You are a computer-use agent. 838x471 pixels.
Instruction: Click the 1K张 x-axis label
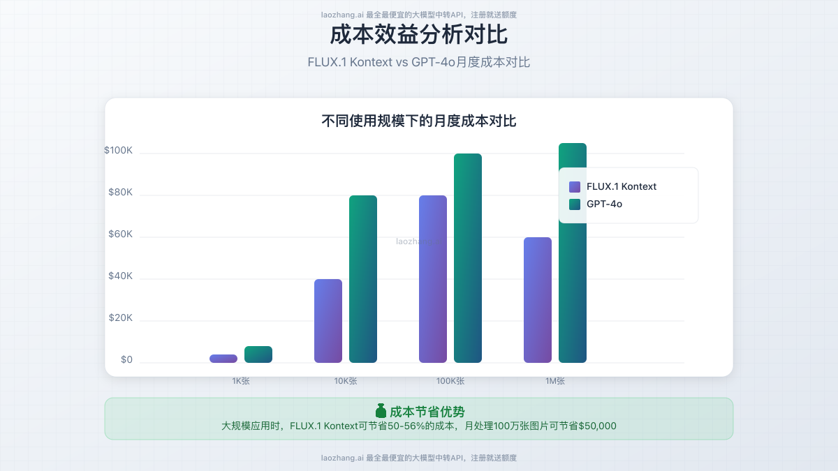click(241, 381)
